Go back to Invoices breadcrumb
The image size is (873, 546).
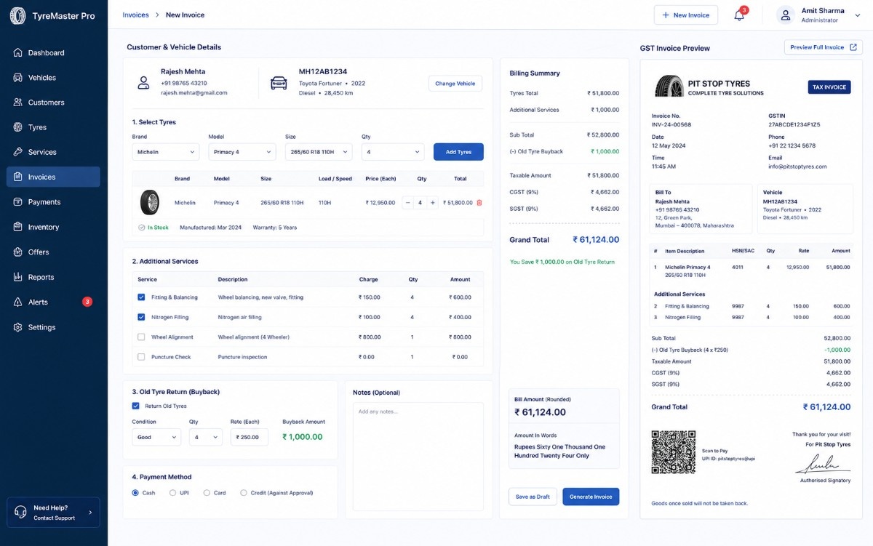pos(135,15)
